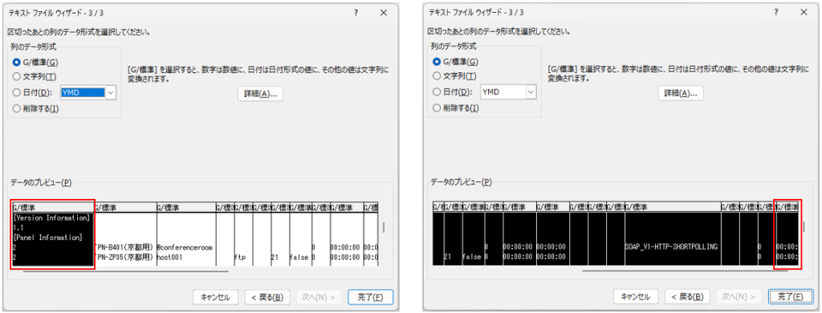The width and height of the screenshot is (822, 313).
Task: Click horizontal scrollbar in left preview
Action: [x=126, y=271]
